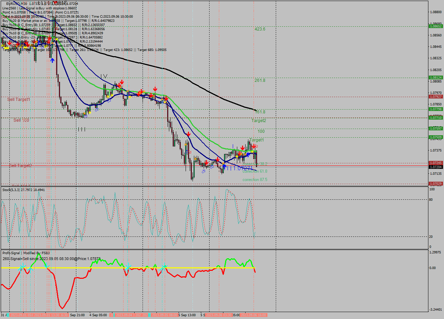
Task: Click a yellow star signal marker near the recent candles
Action: (252, 152)
